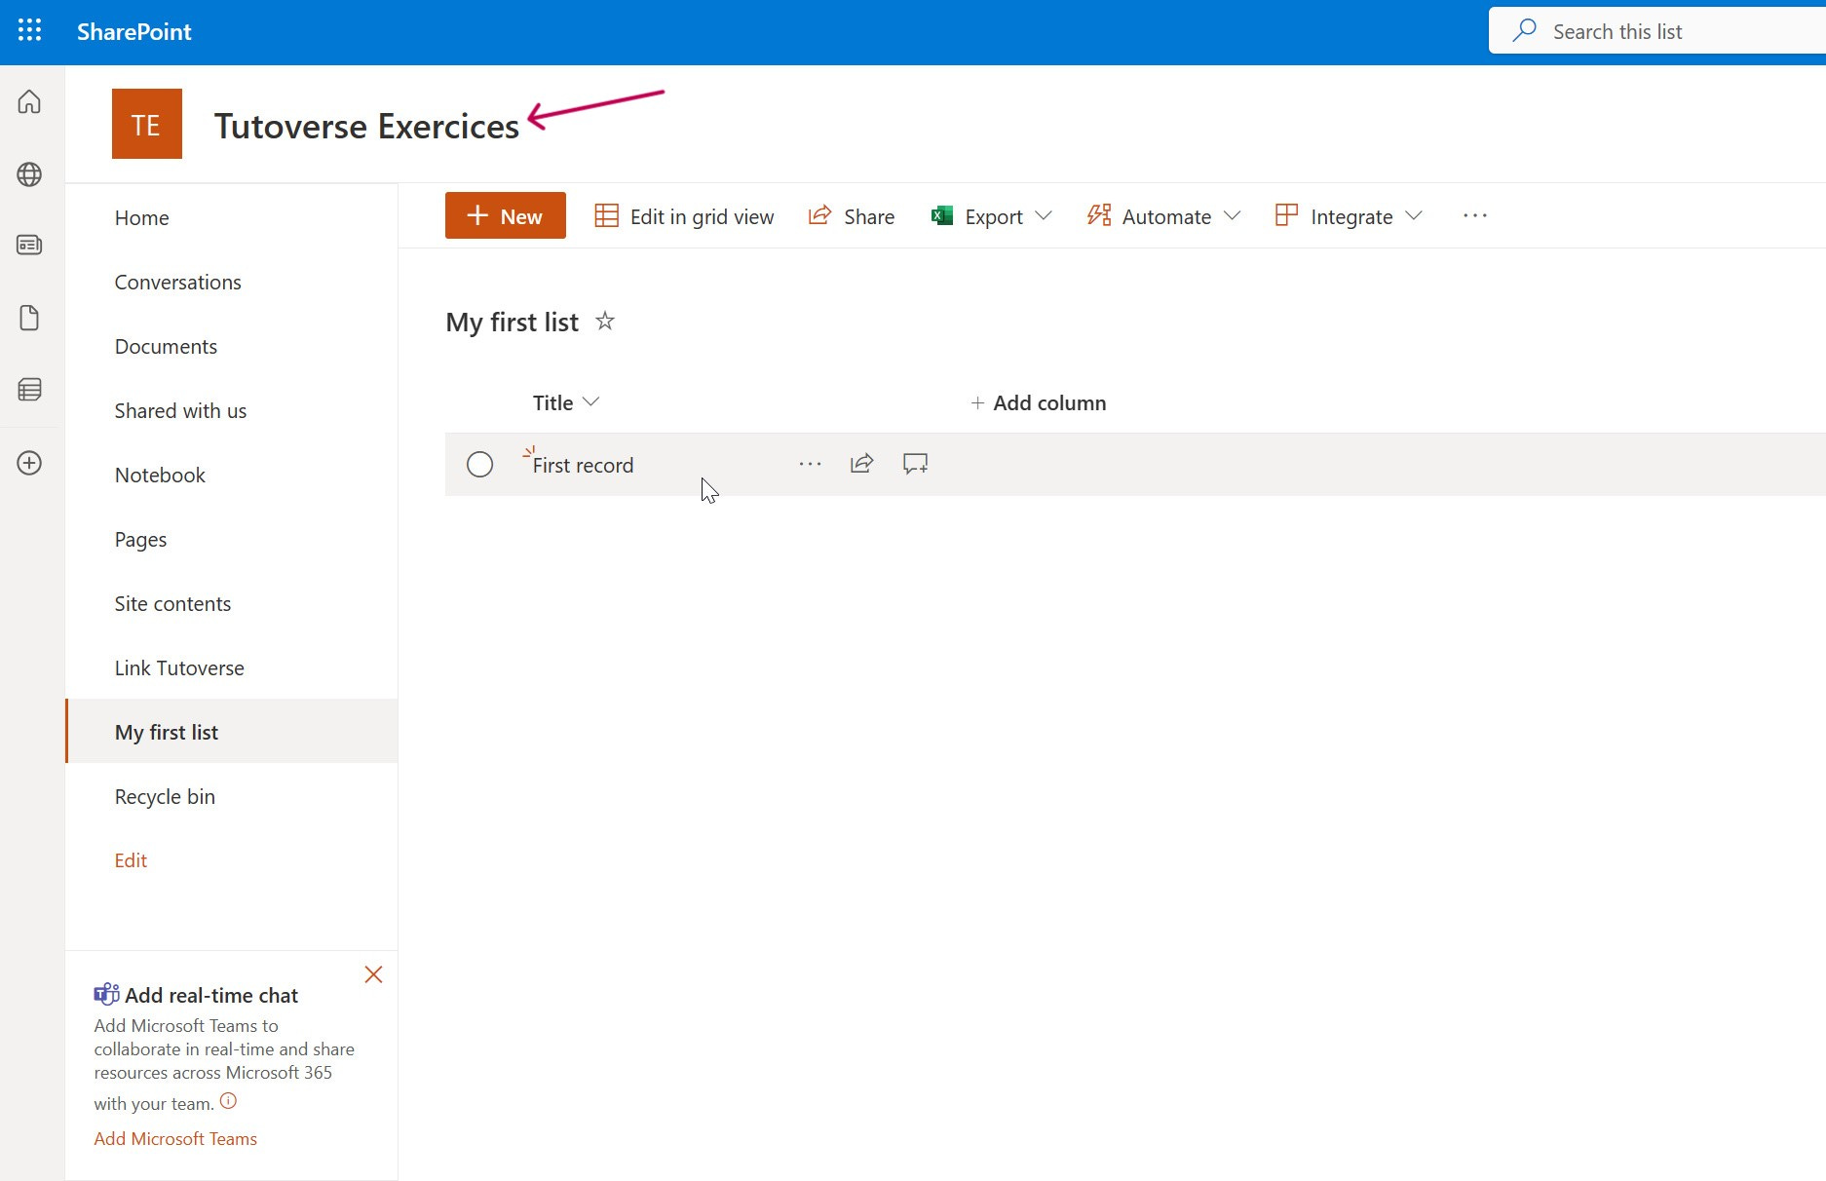
Task: Click the Edit navigation link
Action: tap(131, 860)
